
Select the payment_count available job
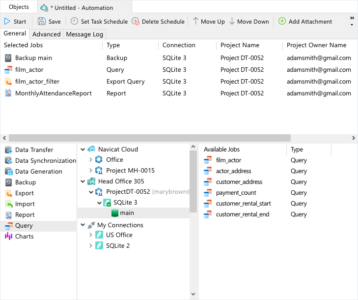[236, 193]
